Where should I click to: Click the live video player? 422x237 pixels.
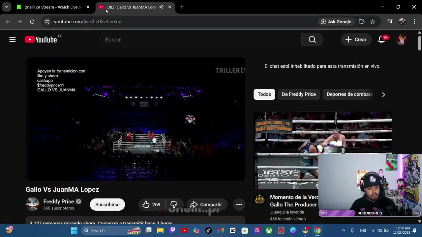coord(136,119)
